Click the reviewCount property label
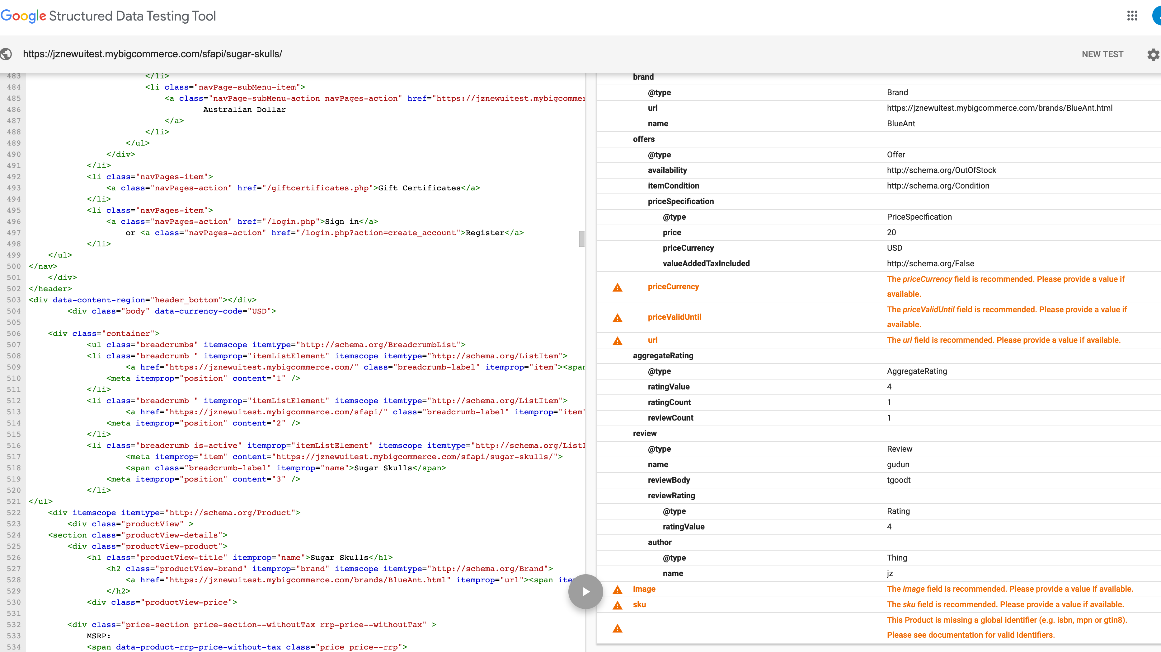This screenshot has width=1161, height=652. (670, 418)
